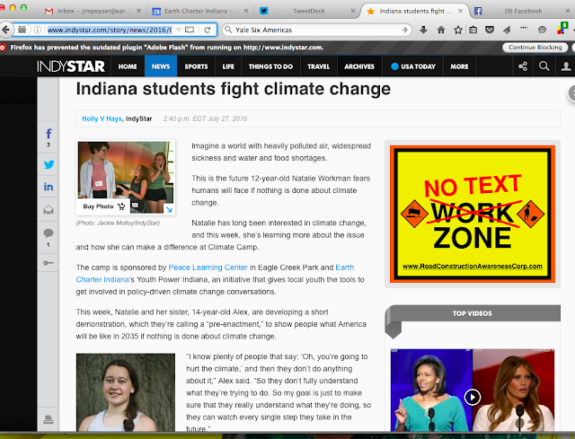This screenshot has height=439, width=575.
Task: Bookmark this page with the star icon
Action: (458, 30)
